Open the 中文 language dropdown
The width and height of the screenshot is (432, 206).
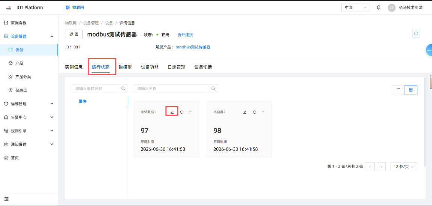355,8
